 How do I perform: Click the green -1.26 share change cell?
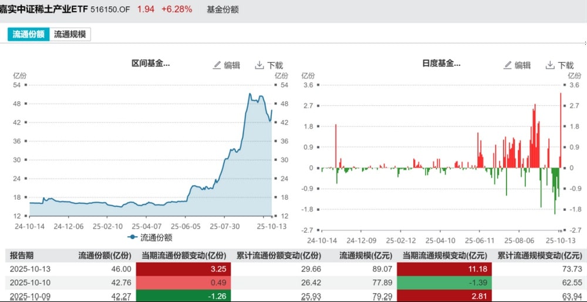[x=183, y=295]
